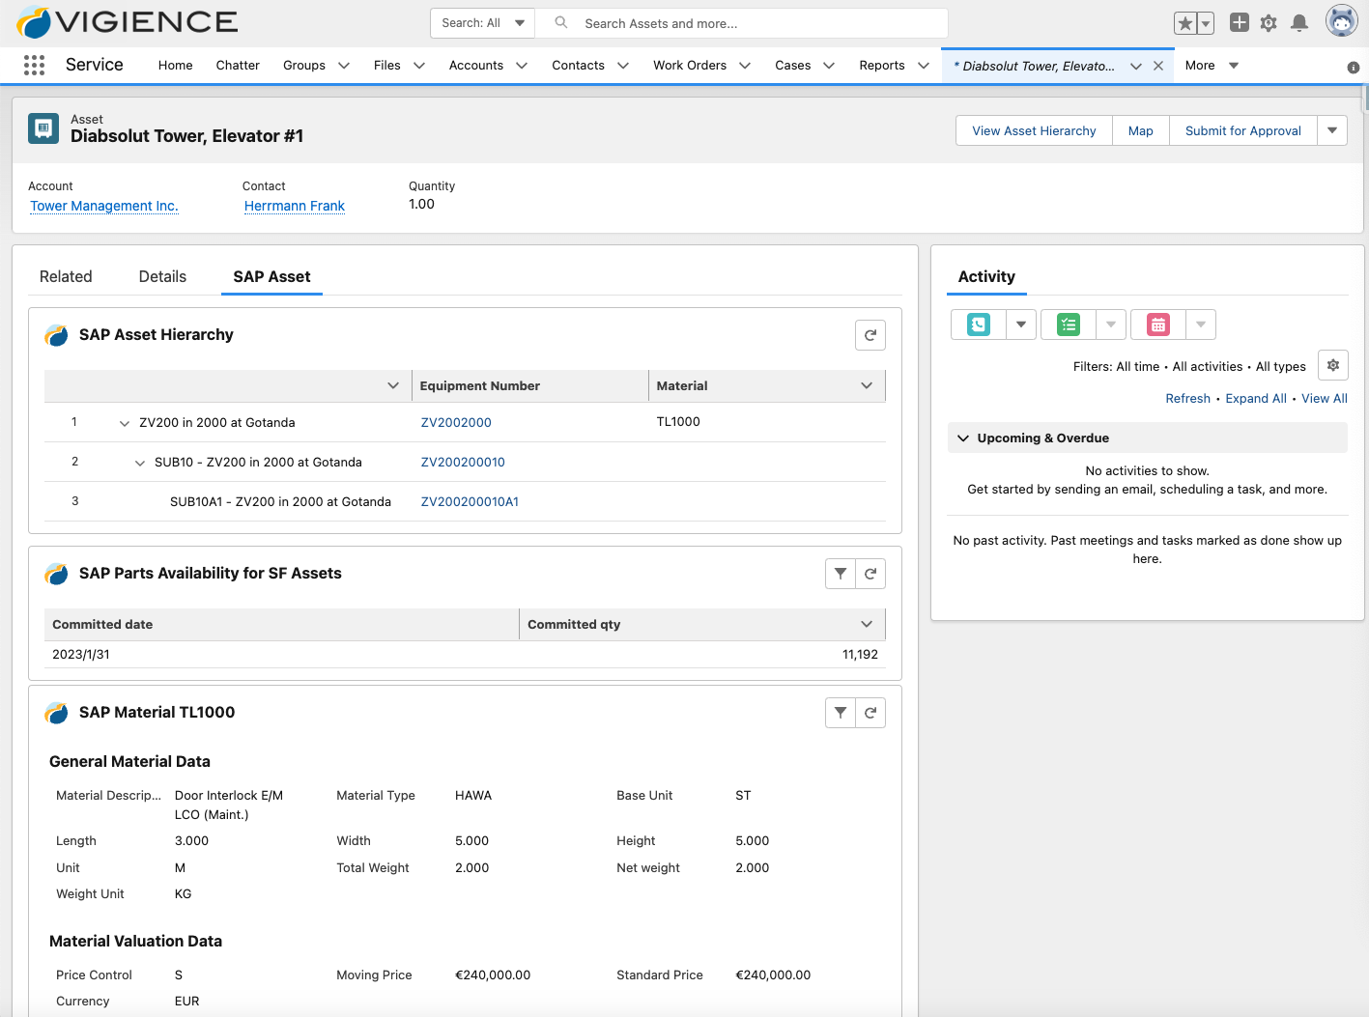Click View Asset Hierarchy button
The width and height of the screenshot is (1369, 1017).
1034,130
